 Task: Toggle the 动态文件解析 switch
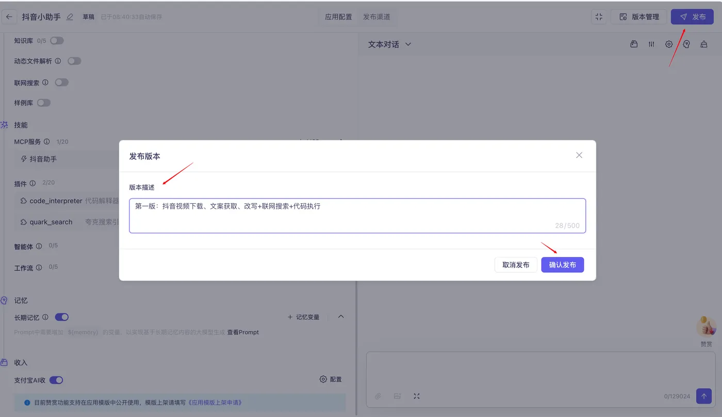(74, 61)
